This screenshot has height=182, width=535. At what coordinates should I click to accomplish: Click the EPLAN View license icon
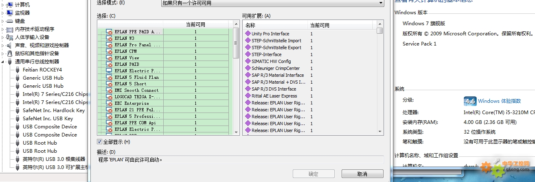109,58
